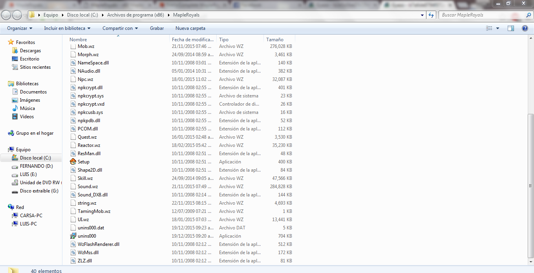Select the Quest.wz file
The image size is (534, 273).
pyautogui.click(x=87, y=137)
